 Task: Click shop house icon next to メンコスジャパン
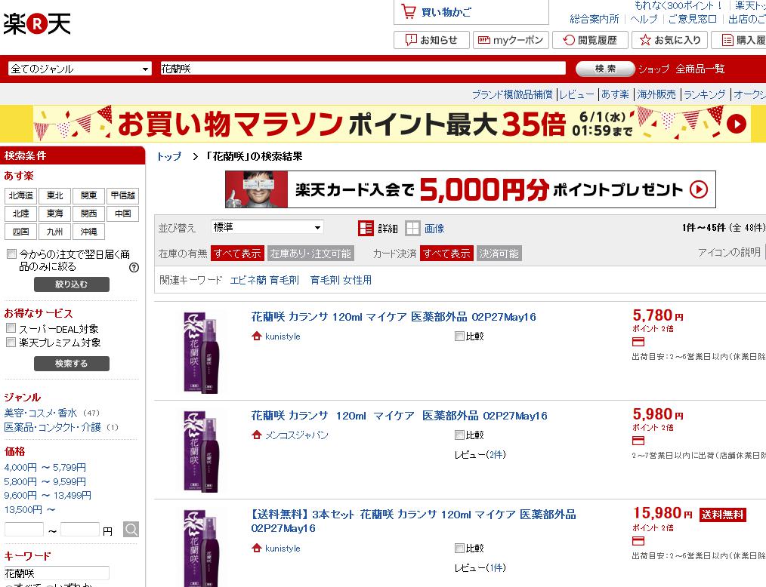pos(257,435)
